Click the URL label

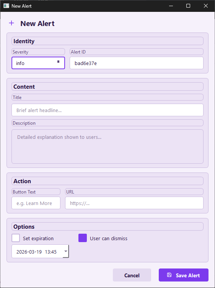coord(134,192)
